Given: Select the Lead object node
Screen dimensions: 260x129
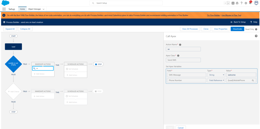Looking at the screenshot, I should [x=13, y=47].
